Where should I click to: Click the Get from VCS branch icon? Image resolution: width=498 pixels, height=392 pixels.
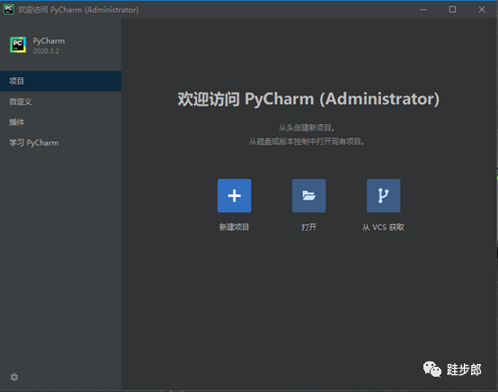point(383,195)
